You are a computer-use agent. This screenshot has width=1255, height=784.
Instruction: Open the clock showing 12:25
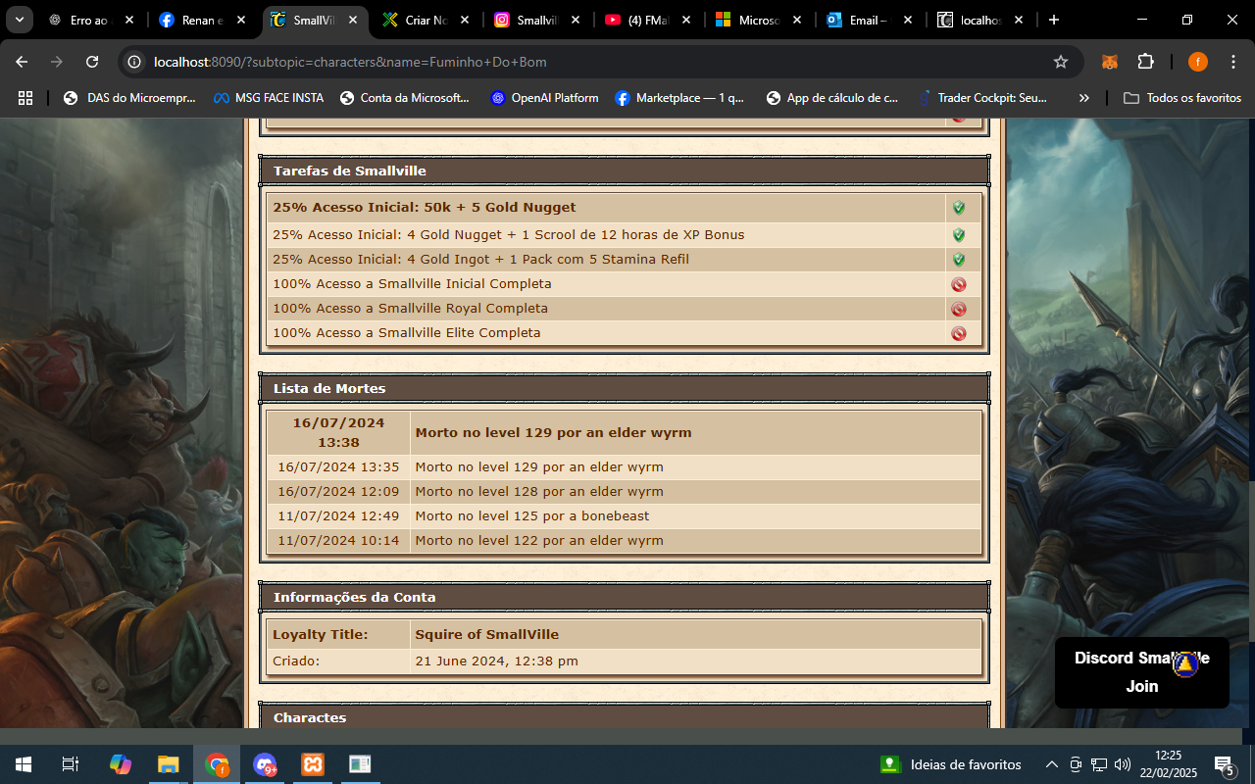(1170, 764)
